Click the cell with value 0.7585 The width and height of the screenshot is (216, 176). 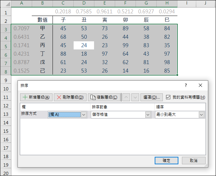[x=84, y=11]
